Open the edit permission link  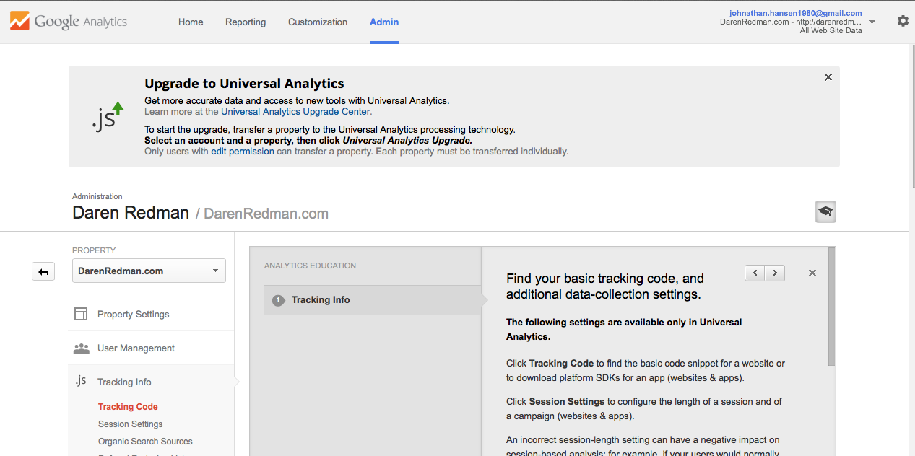pos(243,152)
